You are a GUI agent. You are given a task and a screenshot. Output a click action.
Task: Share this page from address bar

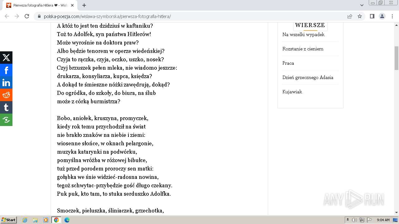(350, 16)
